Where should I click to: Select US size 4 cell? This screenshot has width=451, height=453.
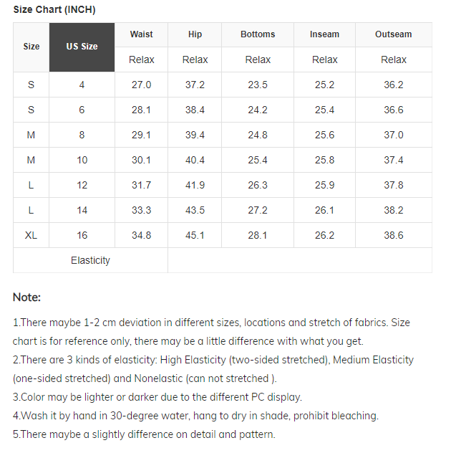coord(82,85)
